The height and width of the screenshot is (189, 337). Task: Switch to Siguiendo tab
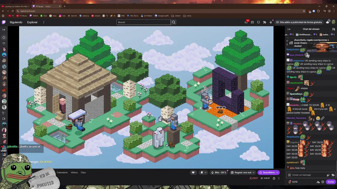pyautogui.click(x=16, y=22)
